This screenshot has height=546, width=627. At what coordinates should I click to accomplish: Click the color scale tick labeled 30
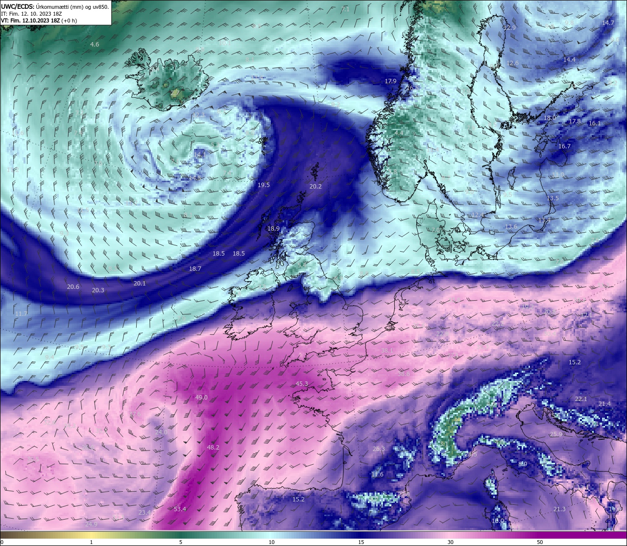click(450, 542)
